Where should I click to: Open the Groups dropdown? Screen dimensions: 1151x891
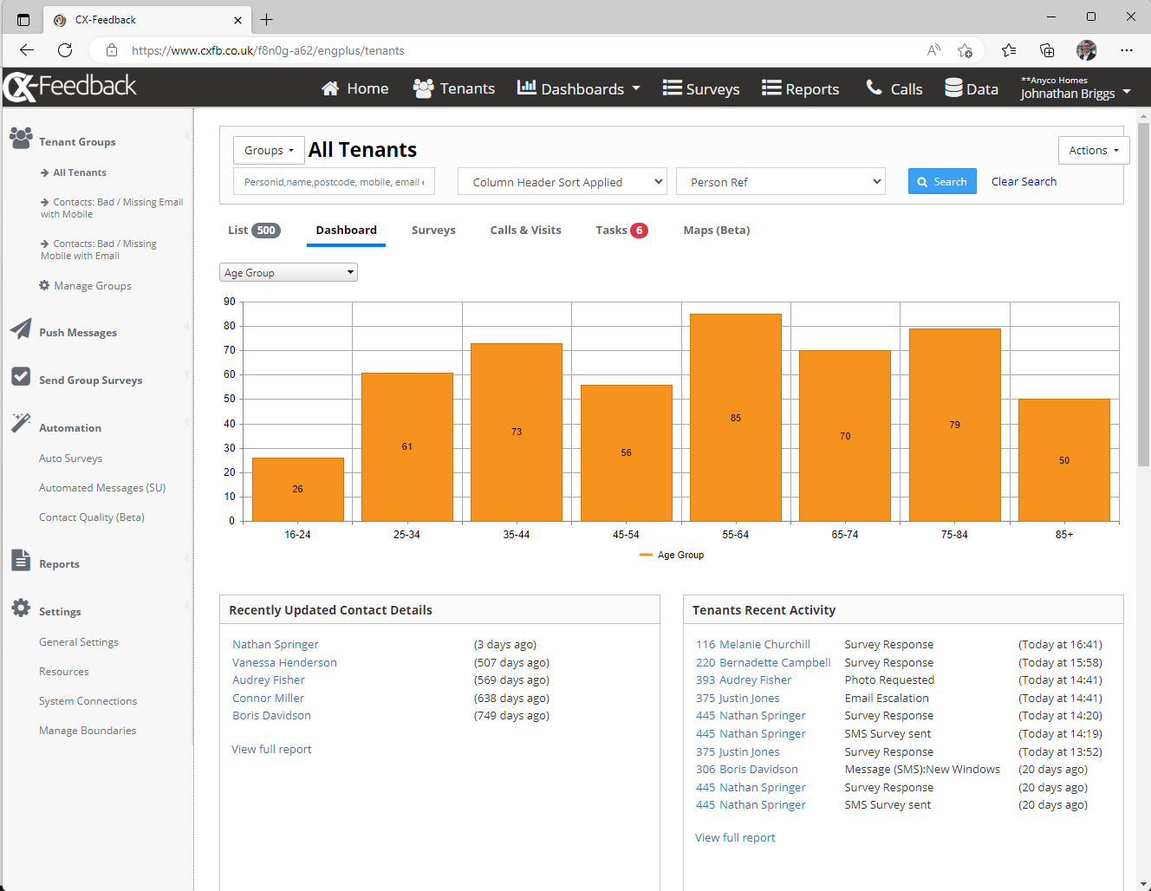(269, 150)
